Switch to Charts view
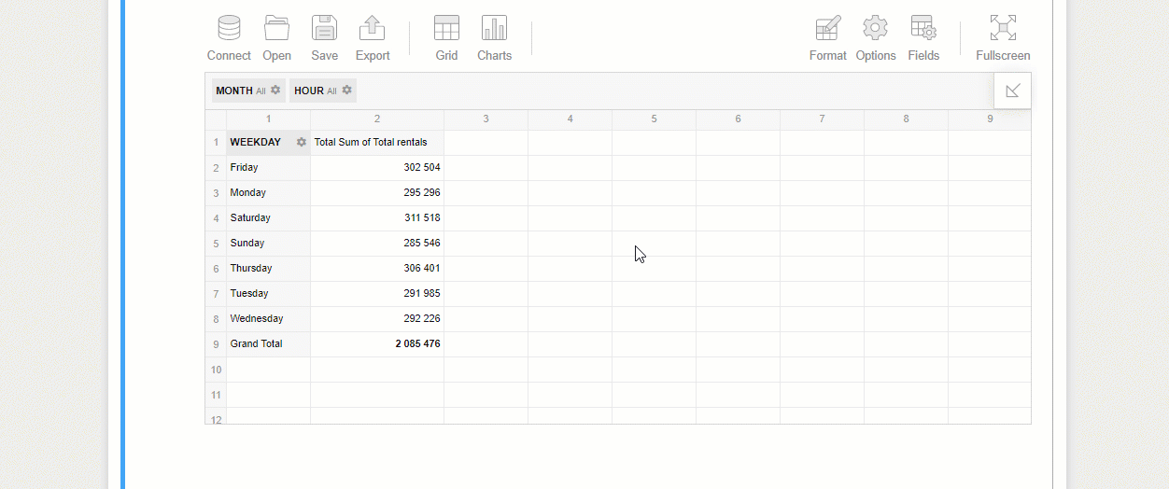 point(494,38)
